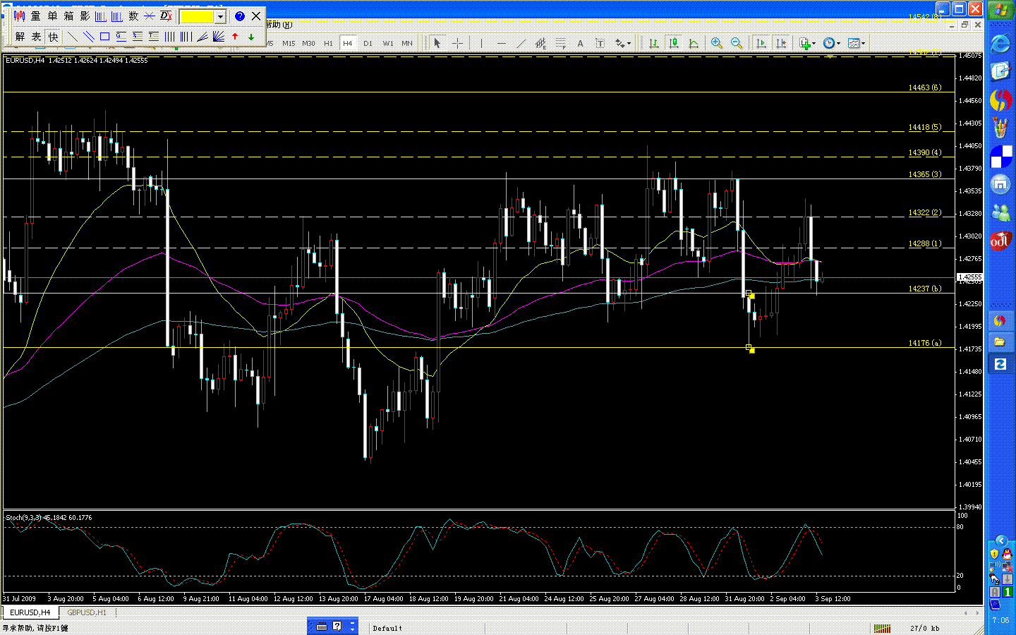Click the language bar help question icon
The image size is (1016, 635).
point(337,626)
